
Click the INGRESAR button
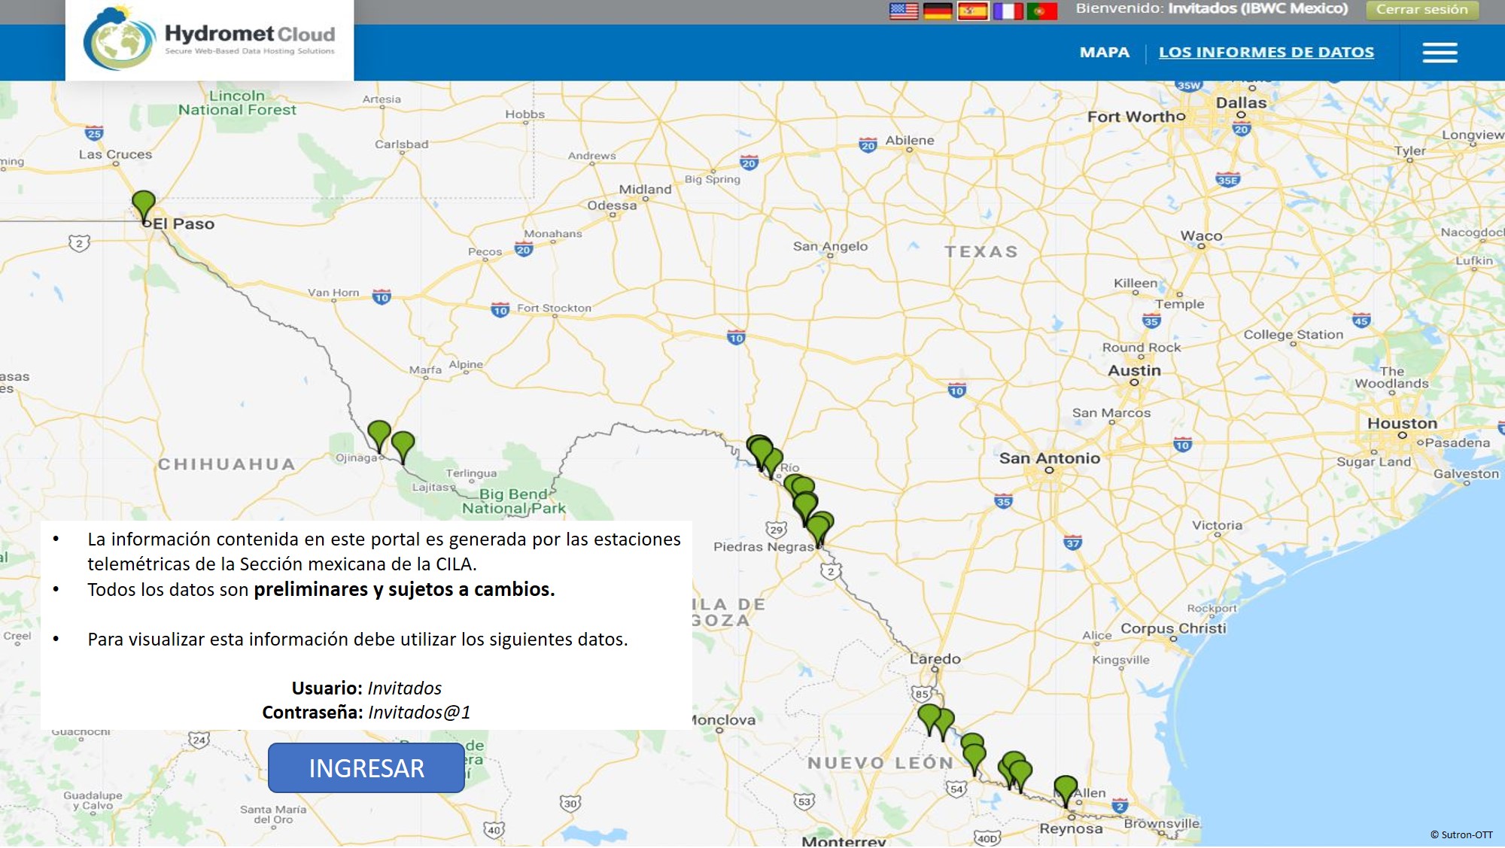tap(366, 768)
